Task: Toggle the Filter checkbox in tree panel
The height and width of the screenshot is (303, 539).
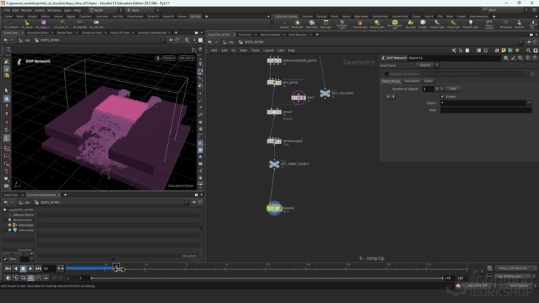Action: point(5,259)
